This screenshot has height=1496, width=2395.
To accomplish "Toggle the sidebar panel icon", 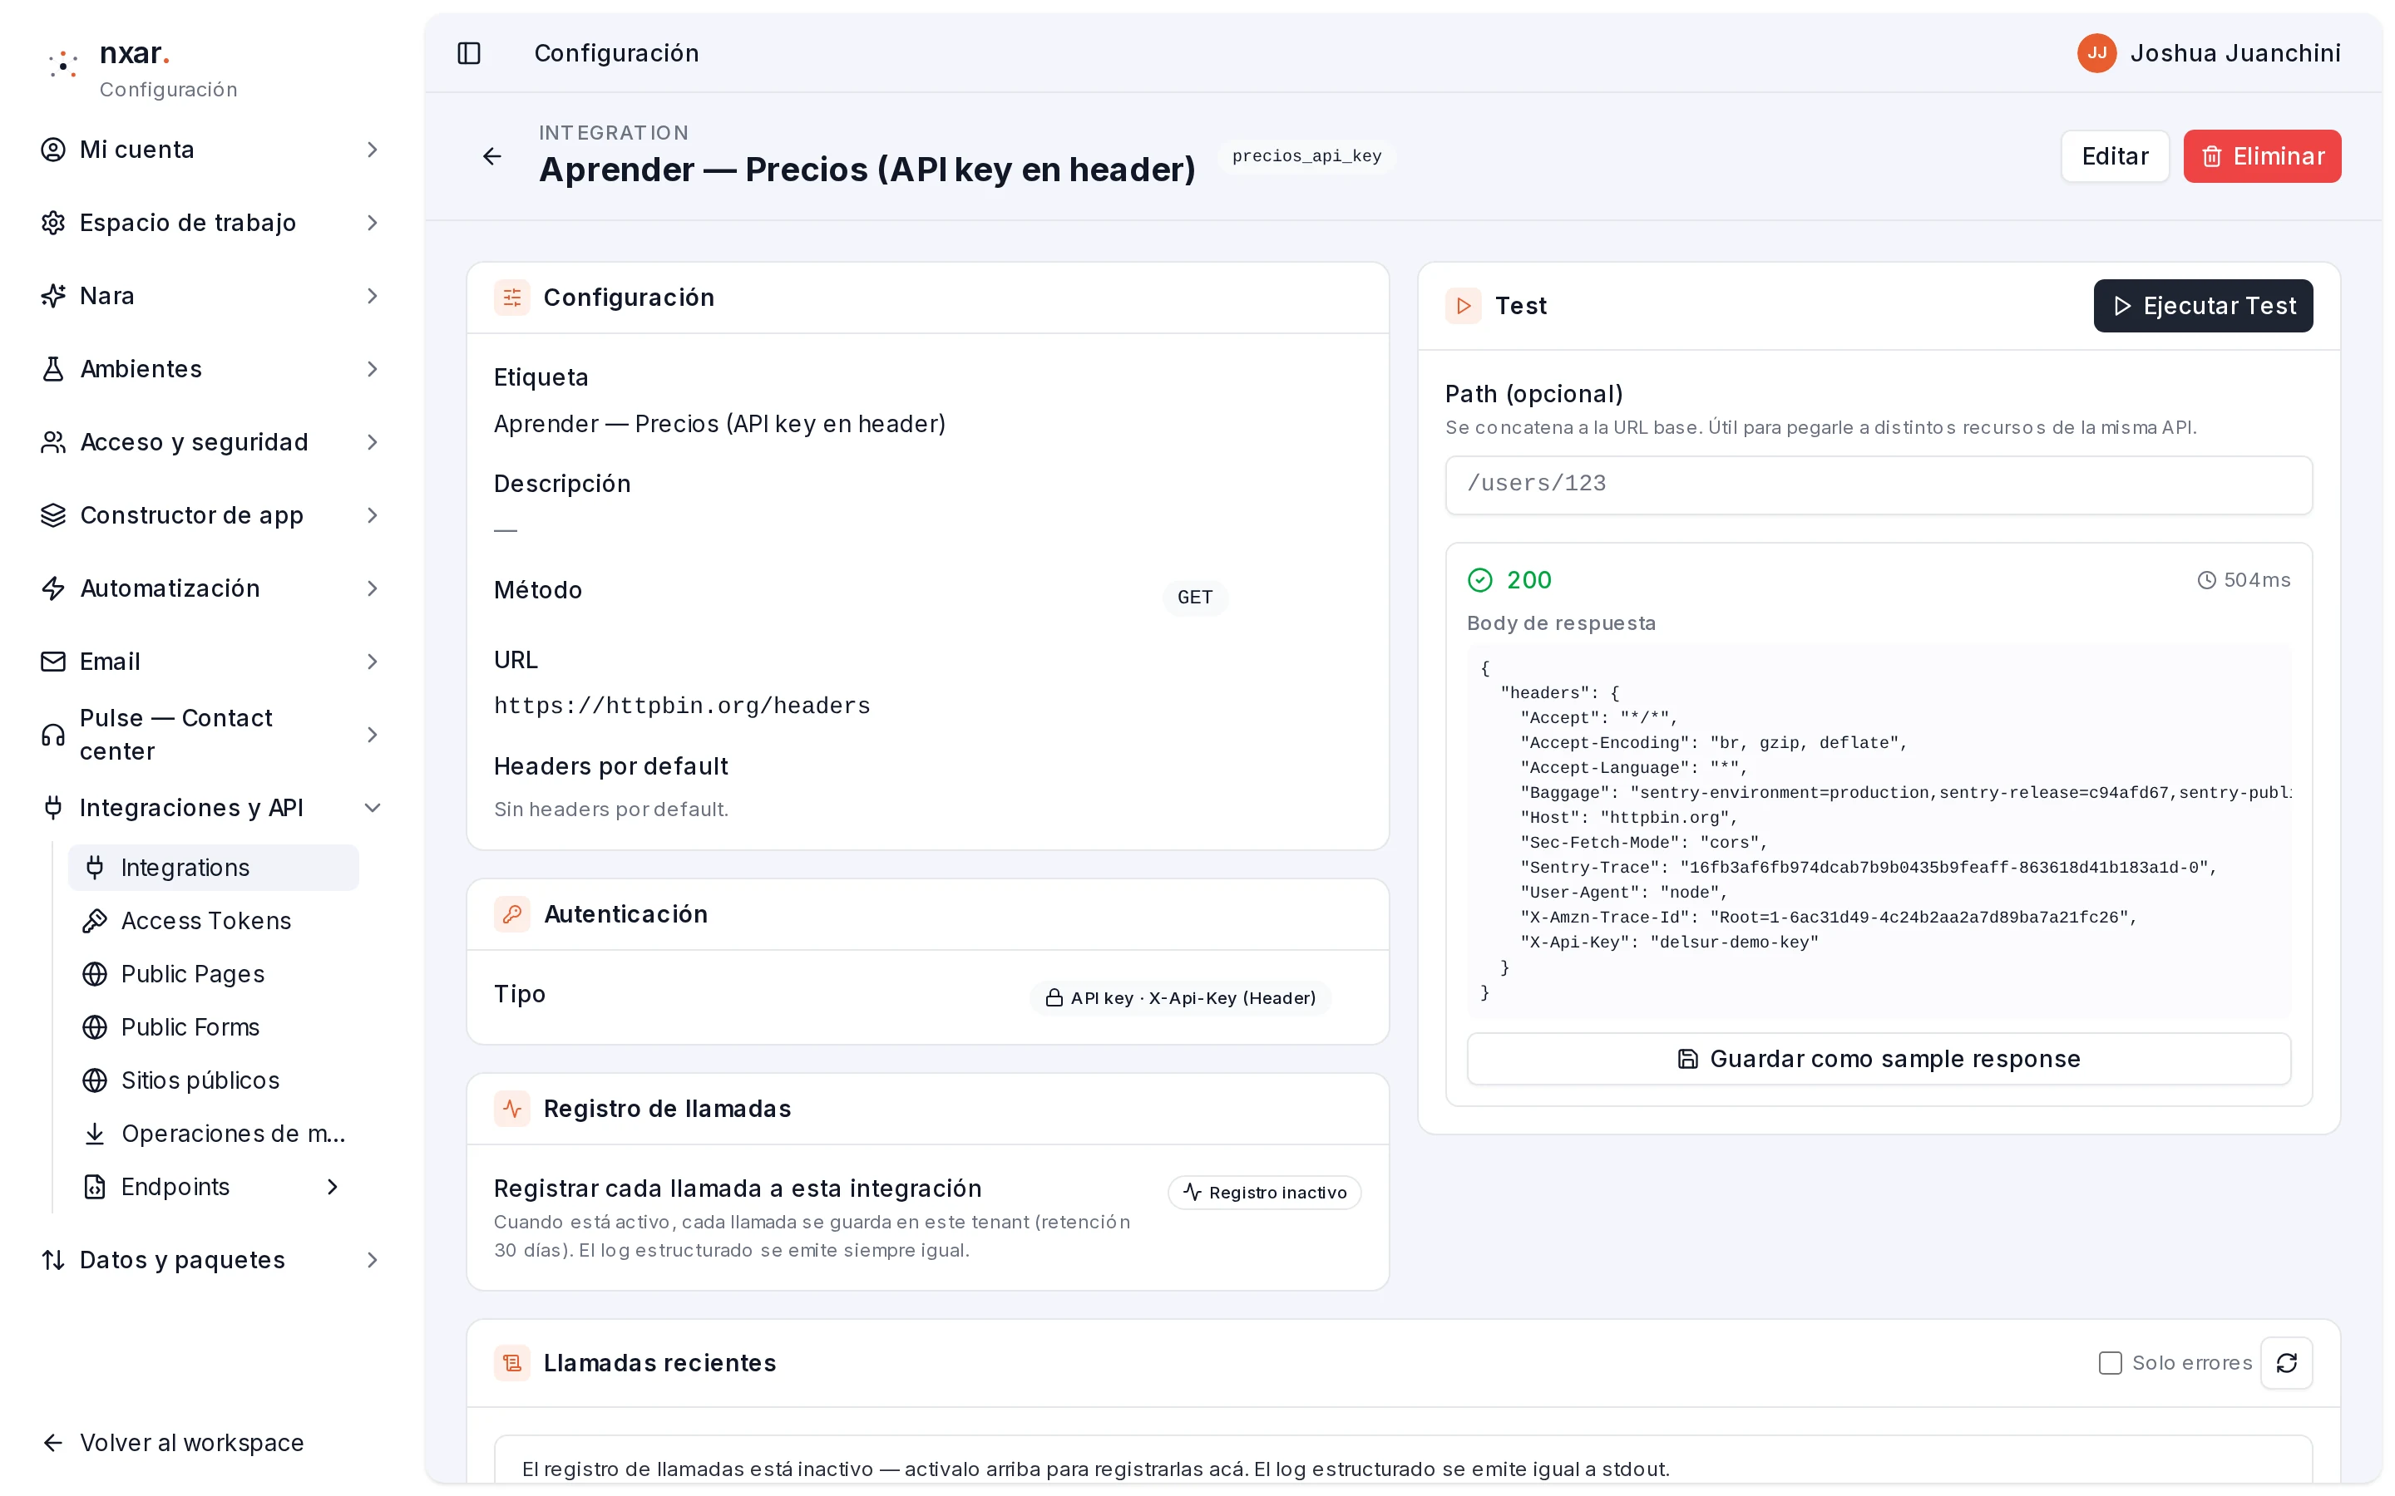I will [469, 53].
